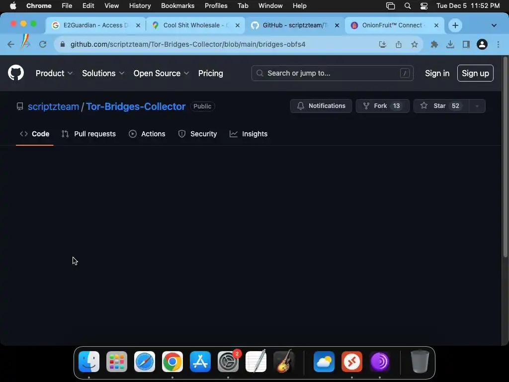509x382 pixels.
Task: Open the Trash in the Dock
Action: 420,362
